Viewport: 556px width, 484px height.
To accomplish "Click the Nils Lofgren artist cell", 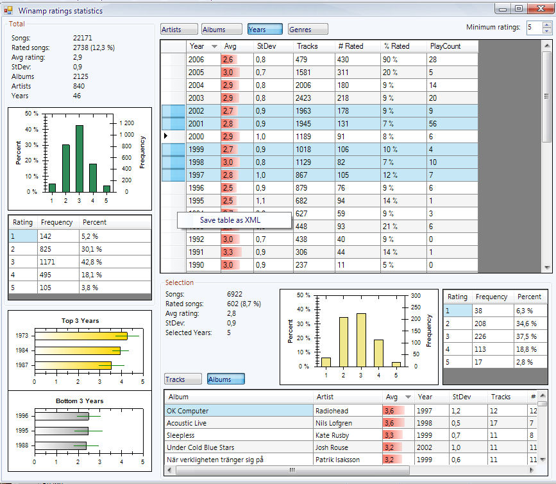I will [x=348, y=423].
